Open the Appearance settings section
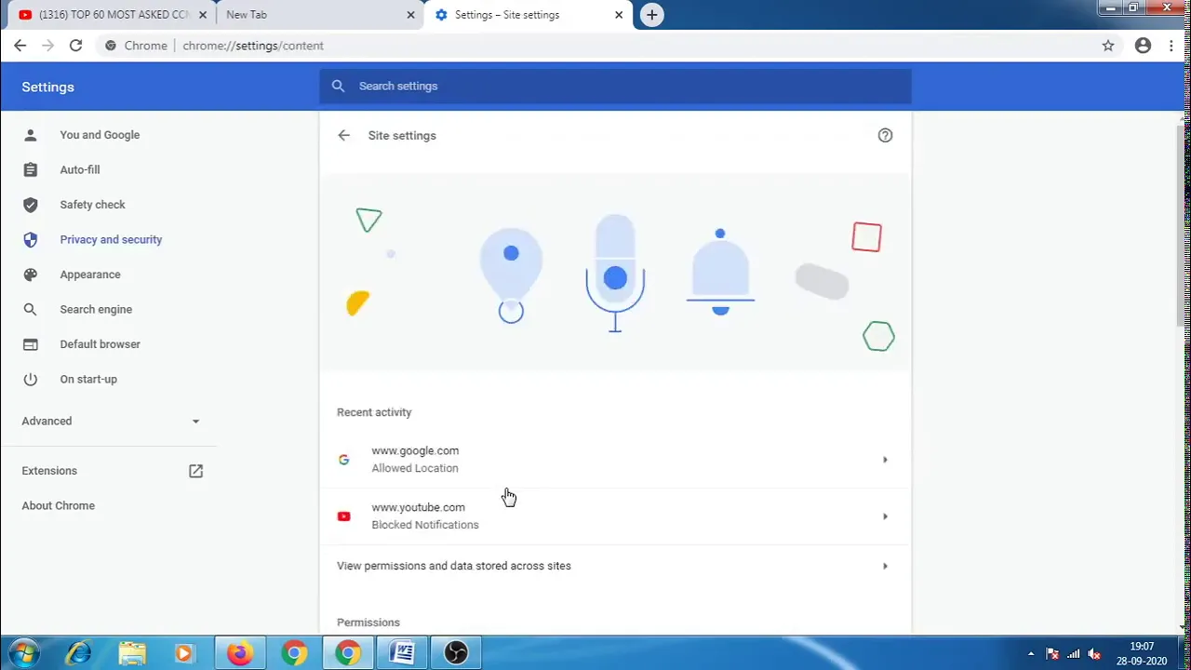The image size is (1191, 670). pyautogui.click(x=90, y=275)
